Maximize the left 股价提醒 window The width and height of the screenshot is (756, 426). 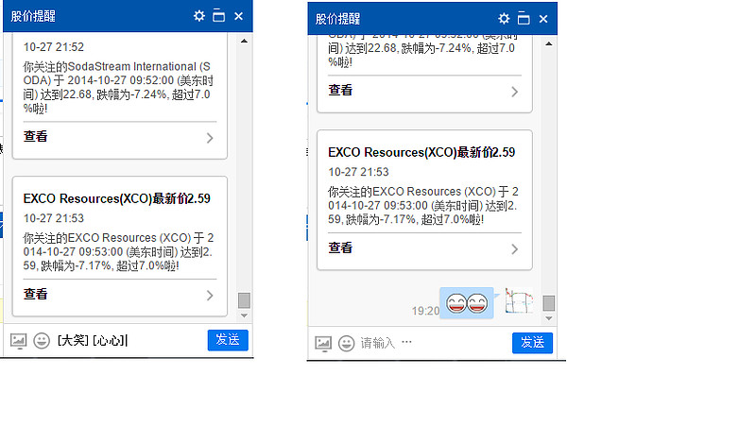[x=219, y=16]
